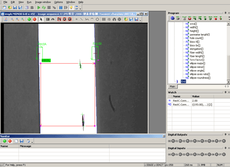
Task: Start program with green Run arrow
Action: click(39, 7)
